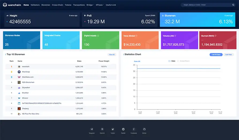Select the Last Year range

point(229,55)
